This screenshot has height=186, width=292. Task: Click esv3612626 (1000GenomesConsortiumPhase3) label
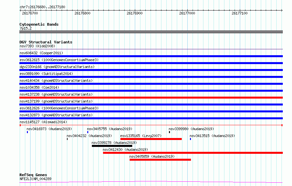point(59,108)
